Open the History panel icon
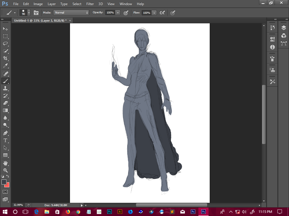The width and height of the screenshot is (289, 216). pos(272,28)
